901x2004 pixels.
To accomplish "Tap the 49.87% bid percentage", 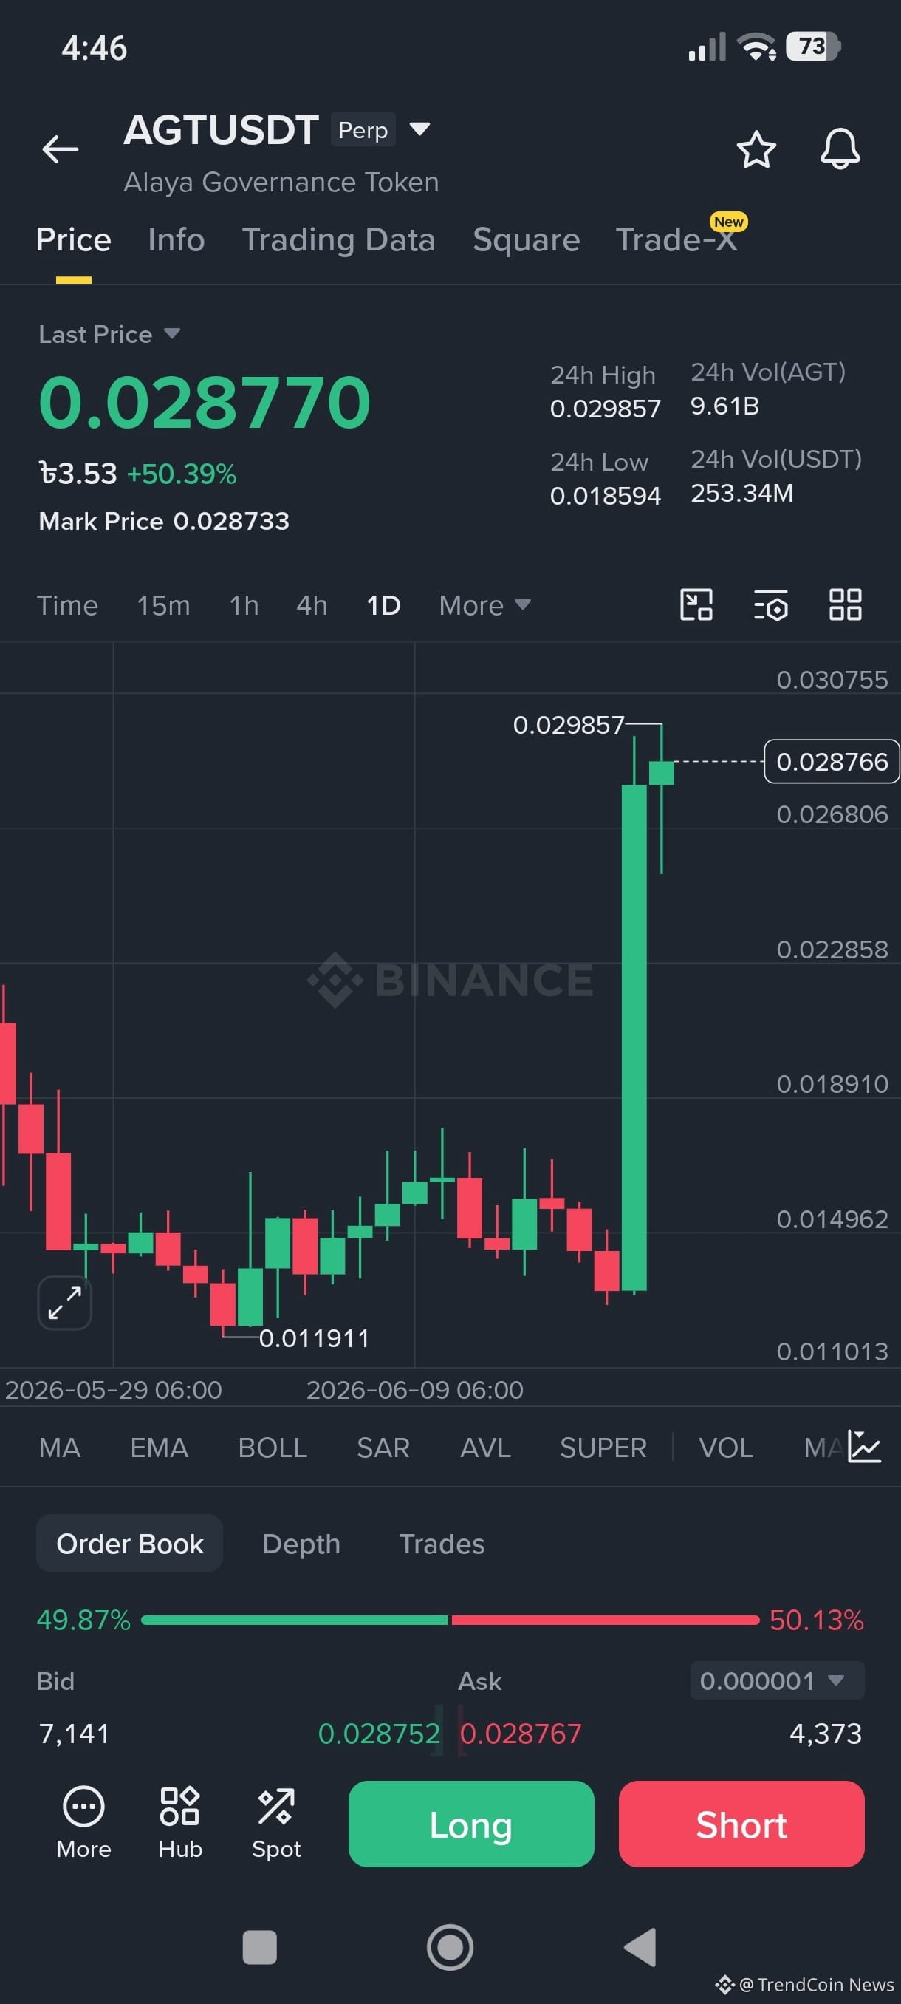I will tap(83, 1620).
